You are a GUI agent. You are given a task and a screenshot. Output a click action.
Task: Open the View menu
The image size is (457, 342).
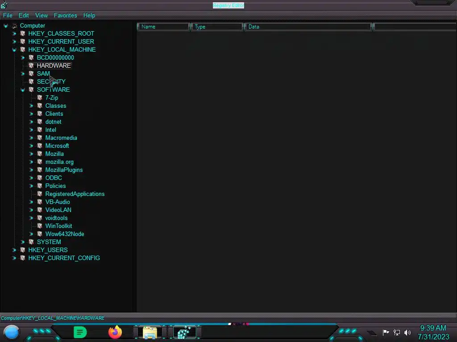42,16
